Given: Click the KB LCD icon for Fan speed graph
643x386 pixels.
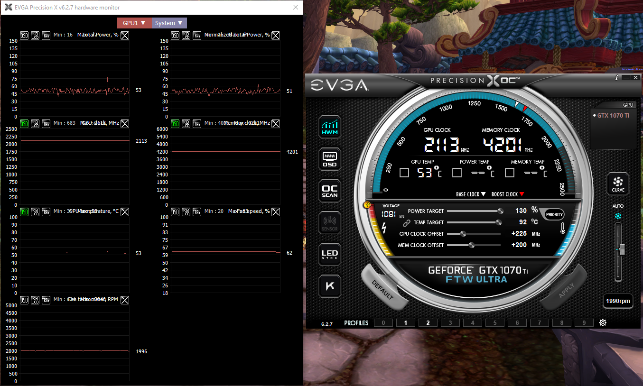Looking at the screenshot, I should [x=186, y=211].
